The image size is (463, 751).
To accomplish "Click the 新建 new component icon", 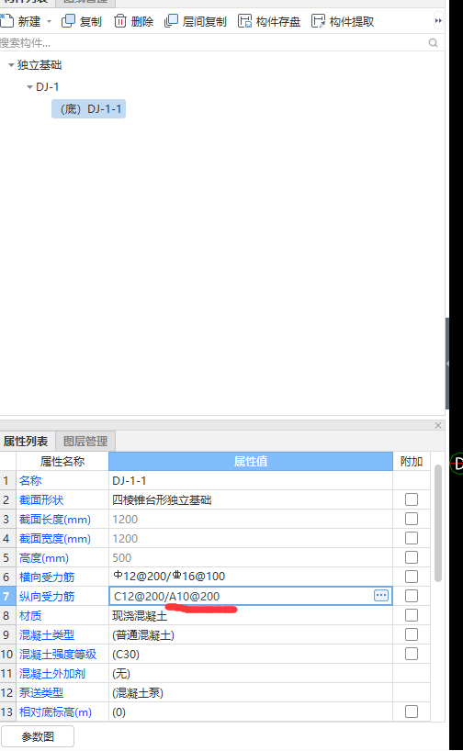I will click(x=6, y=20).
